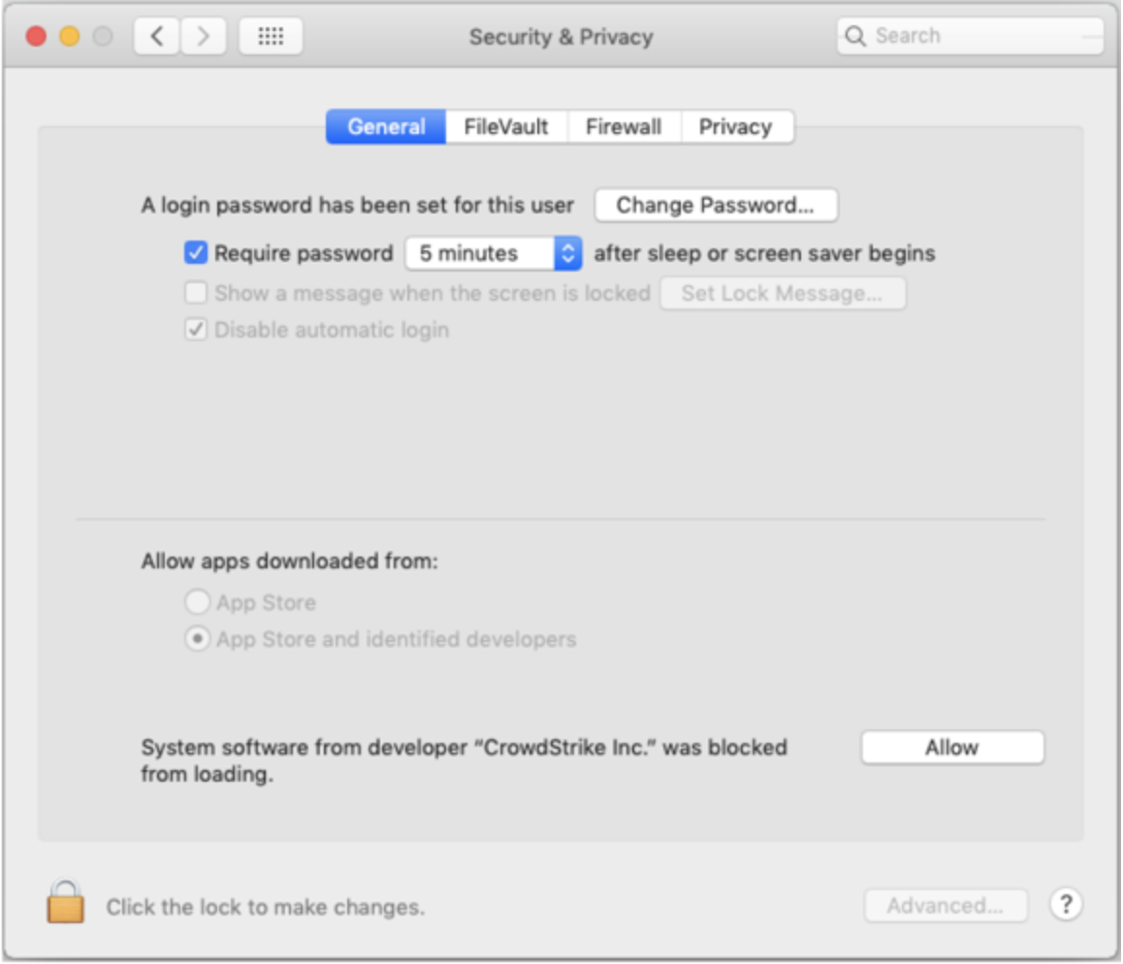Click the Set Lock Message button
Screen dimensions: 1123x964
tap(782, 293)
